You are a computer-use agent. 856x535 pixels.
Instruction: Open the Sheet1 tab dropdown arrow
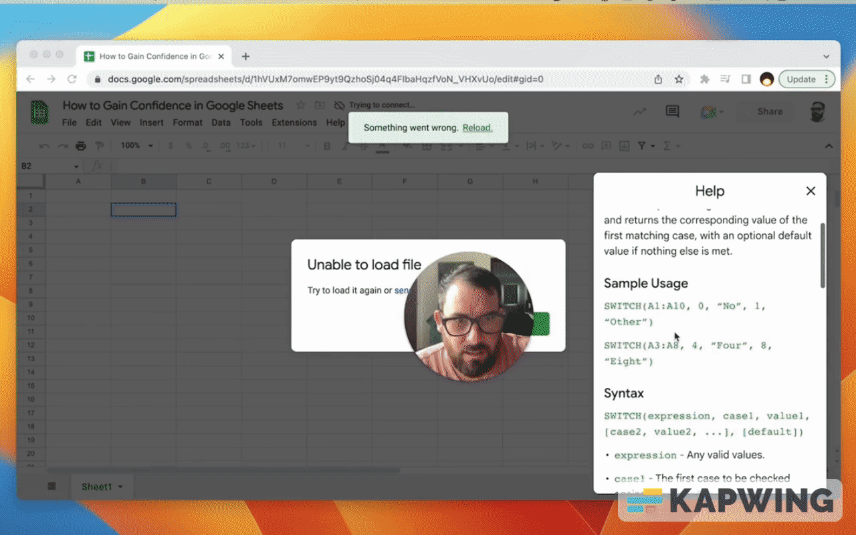point(120,487)
